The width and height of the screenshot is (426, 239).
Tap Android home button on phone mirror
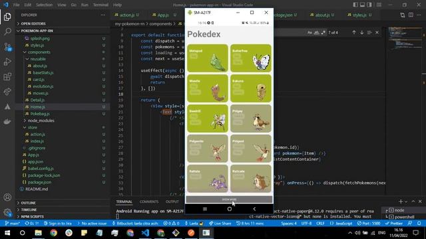pyautogui.click(x=230, y=209)
